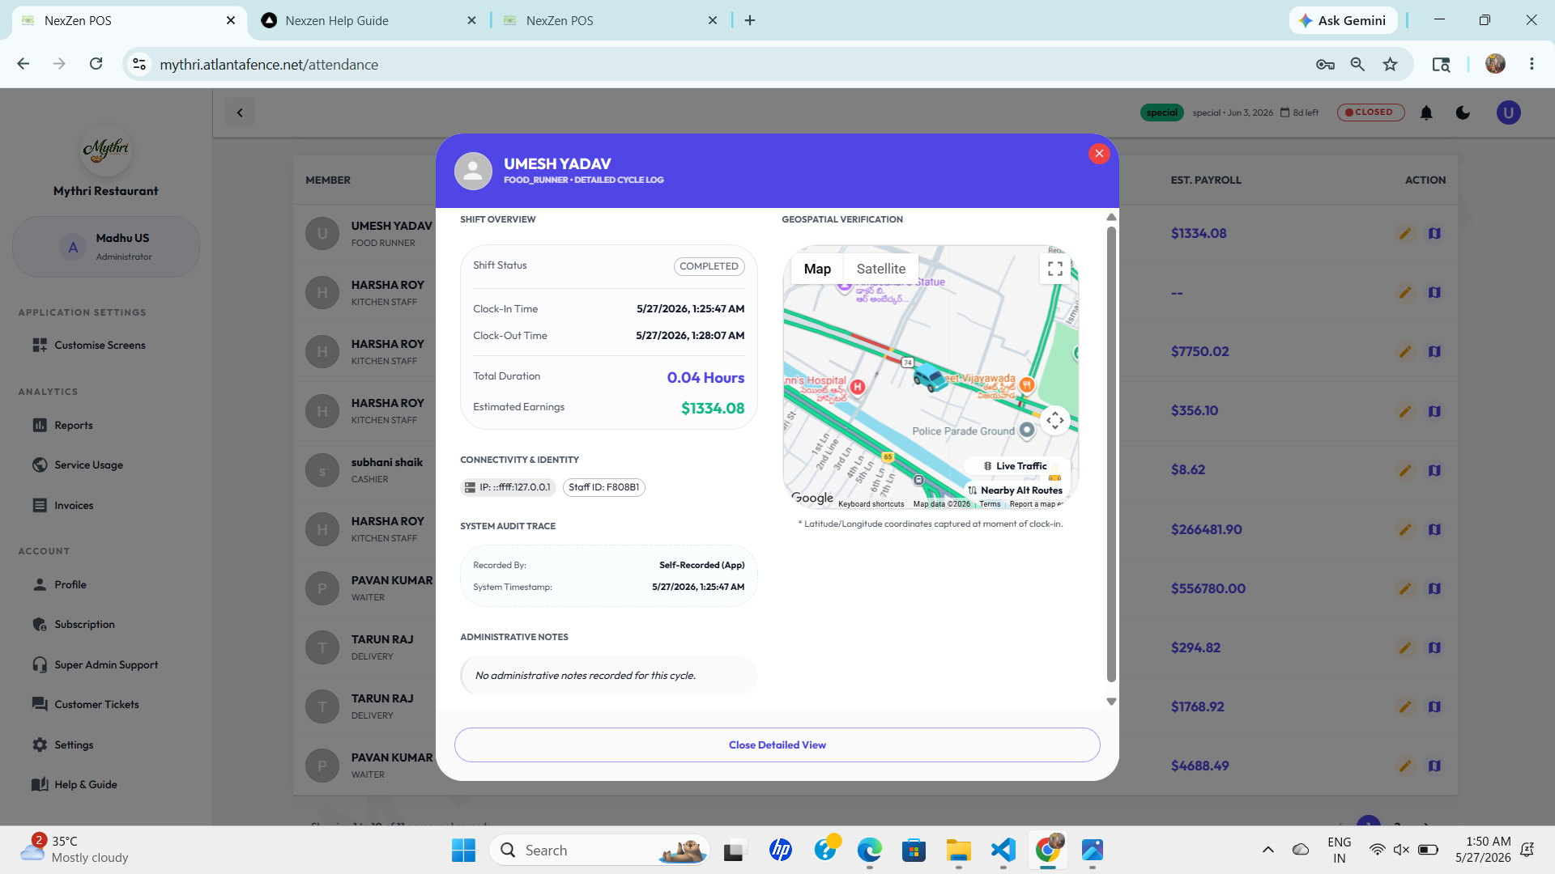Collapse the sidebar with back chevron

click(240, 112)
